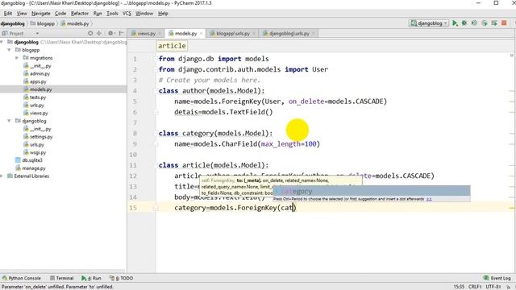Open the VCS menu
The height and width of the screenshot is (290, 516).
[x=127, y=14]
